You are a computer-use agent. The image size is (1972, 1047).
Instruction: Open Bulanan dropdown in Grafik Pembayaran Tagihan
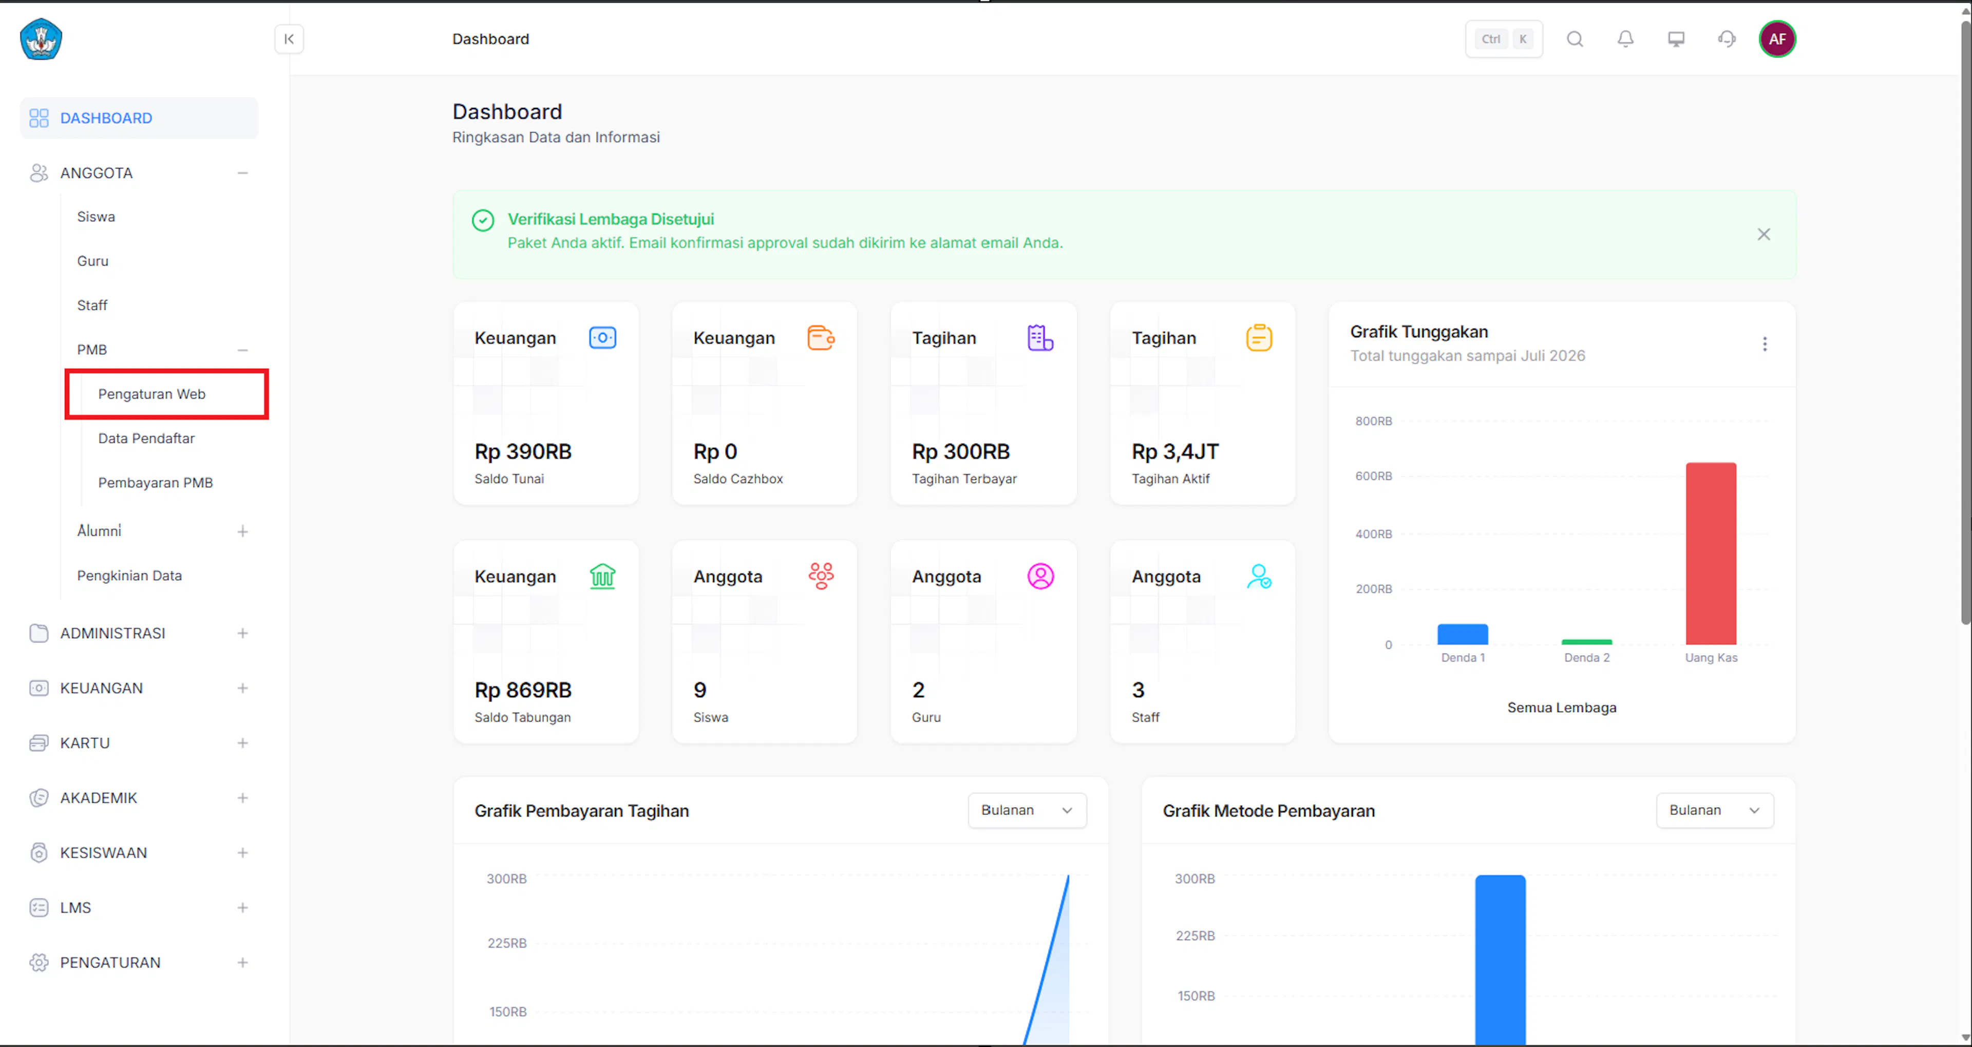tap(1027, 810)
